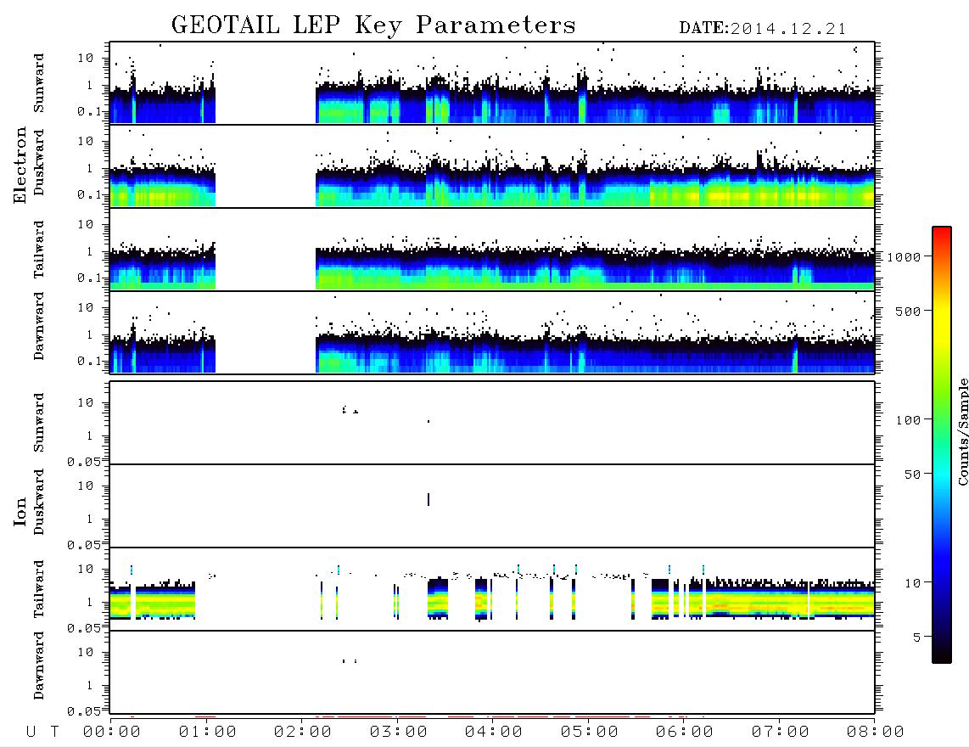Screen dimensions: 969x747
Task: Select the Ion "Sunward" axis label
Action: click(39, 423)
